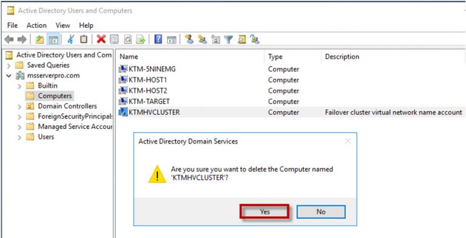Image resolution: width=466 pixels, height=238 pixels.
Task: Click the Forward arrow in the toolbar
Action: (x=22, y=39)
